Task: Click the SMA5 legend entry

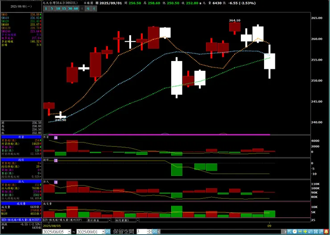Action: (21, 15)
